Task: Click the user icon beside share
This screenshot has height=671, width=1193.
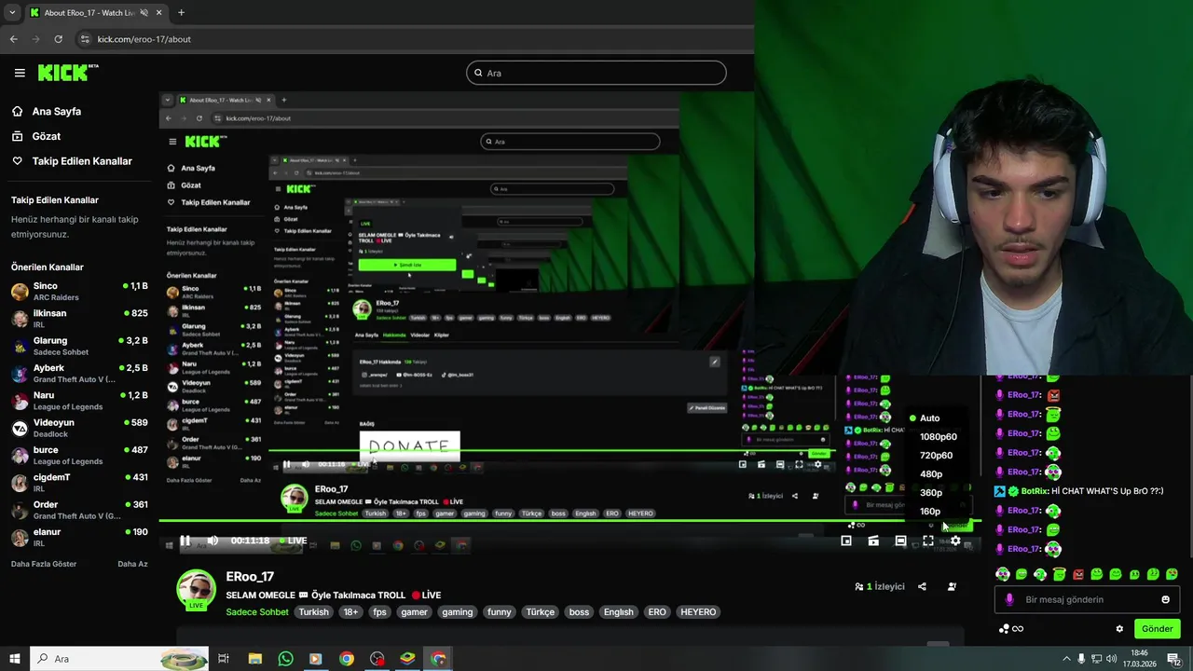Action: (952, 587)
